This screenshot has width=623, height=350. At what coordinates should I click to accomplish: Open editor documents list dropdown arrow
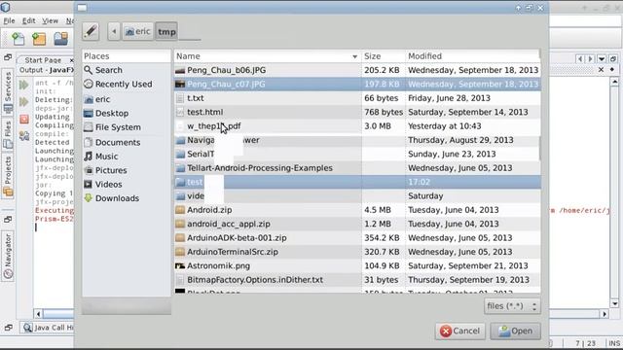(602, 59)
